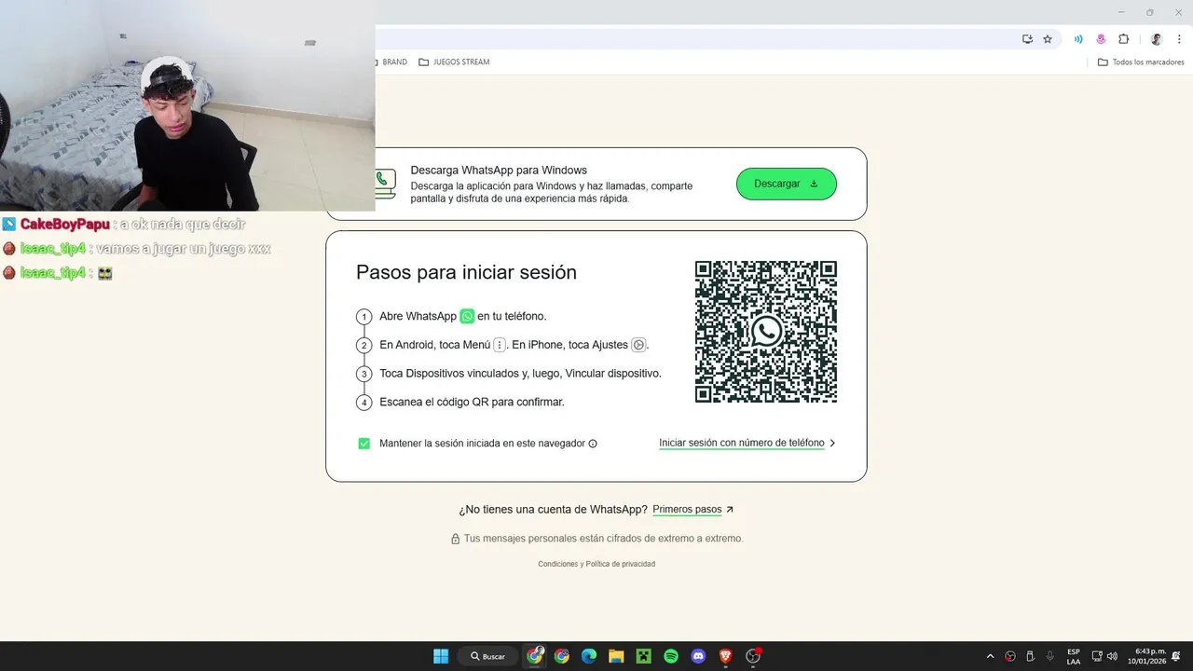Click the microphone tray icon
Viewport: 1193px width, 671px height.
[x=1050, y=656]
